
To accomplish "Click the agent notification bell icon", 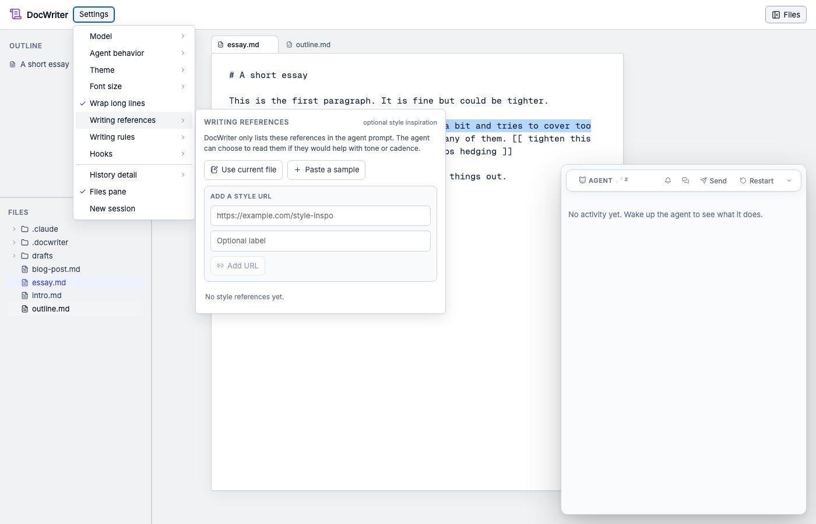I will 668,180.
